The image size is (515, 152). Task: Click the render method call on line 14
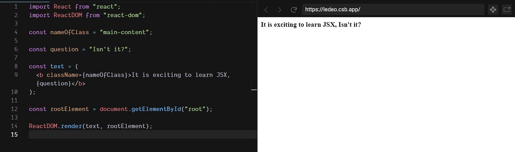click(x=71, y=126)
